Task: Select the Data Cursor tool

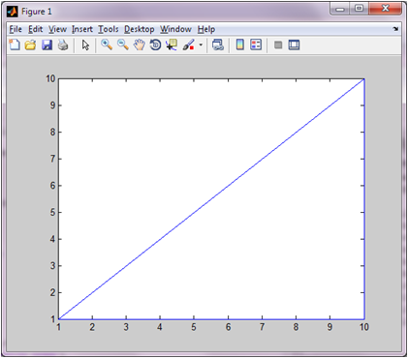Action: click(172, 45)
